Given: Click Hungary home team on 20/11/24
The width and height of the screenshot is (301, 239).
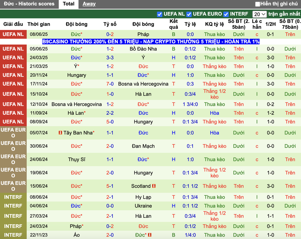Looking at the screenshot, I should pyautogui.click(x=76, y=75).
